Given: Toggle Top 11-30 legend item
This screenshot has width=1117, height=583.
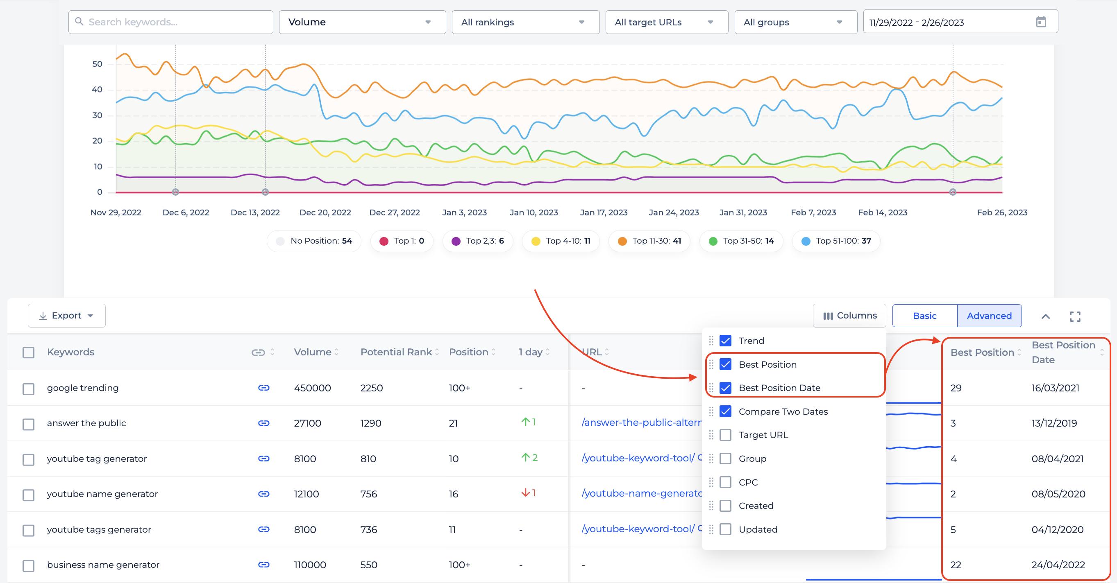Looking at the screenshot, I should coord(649,241).
